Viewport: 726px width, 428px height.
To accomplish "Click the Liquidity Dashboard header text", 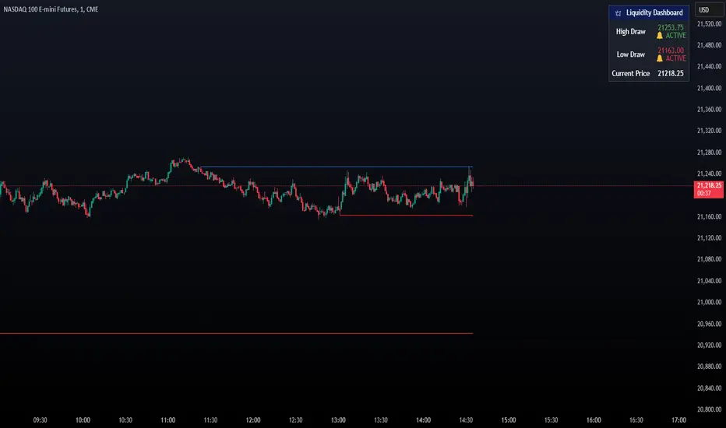I will pos(654,12).
